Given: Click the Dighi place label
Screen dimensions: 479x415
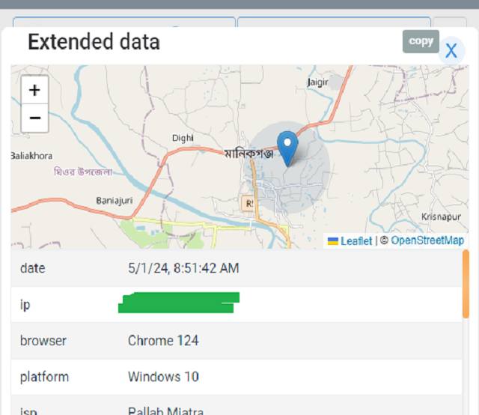Looking at the screenshot, I should tap(183, 138).
